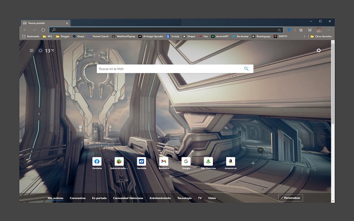This screenshot has height=221, width=354.
Task: Open the SNDTST bookmark
Action: coord(280,36)
